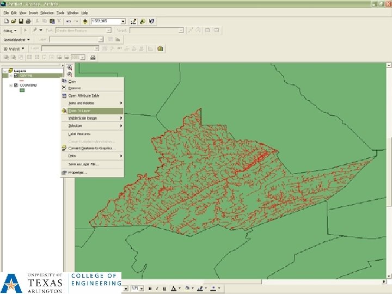Select Zoom To Layer in context menu
The width and height of the screenshot is (392, 294).
click(79, 111)
